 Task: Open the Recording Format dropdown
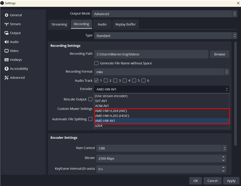point(161,72)
